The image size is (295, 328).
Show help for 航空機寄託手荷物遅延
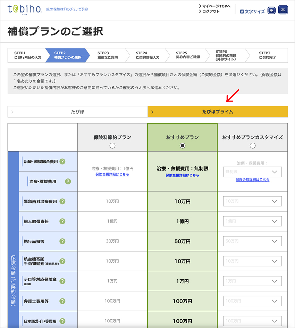point(62,261)
